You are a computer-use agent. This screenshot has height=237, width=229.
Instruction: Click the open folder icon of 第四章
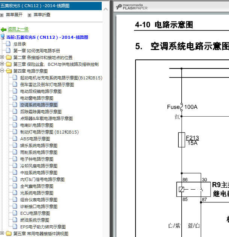point(9,71)
